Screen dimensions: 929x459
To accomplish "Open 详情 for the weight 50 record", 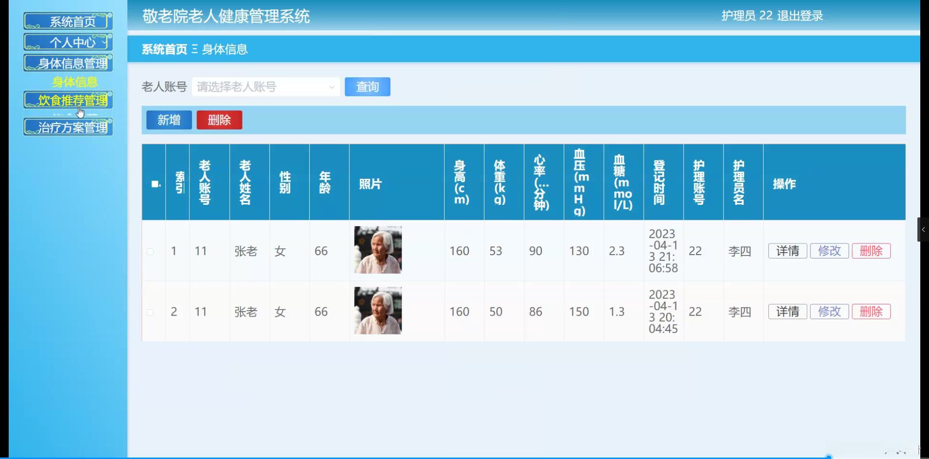I will click(788, 312).
